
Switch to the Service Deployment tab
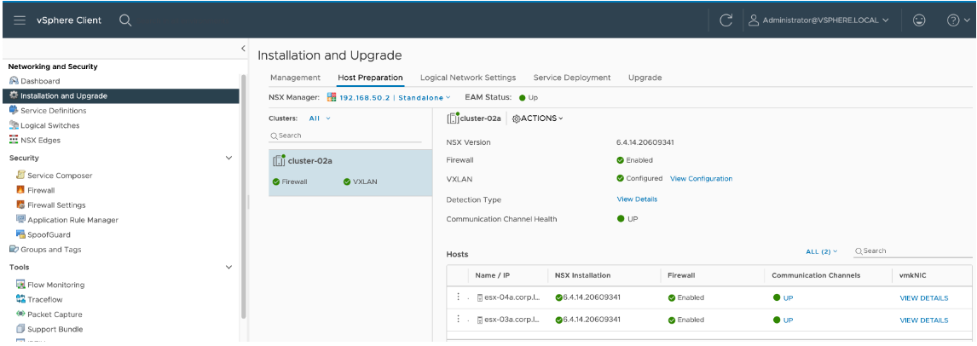coord(571,78)
